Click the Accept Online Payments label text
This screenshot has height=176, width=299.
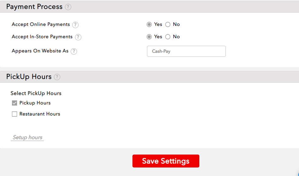click(41, 24)
